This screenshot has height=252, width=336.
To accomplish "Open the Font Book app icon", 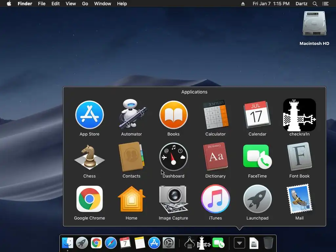I will tap(299, 157).
